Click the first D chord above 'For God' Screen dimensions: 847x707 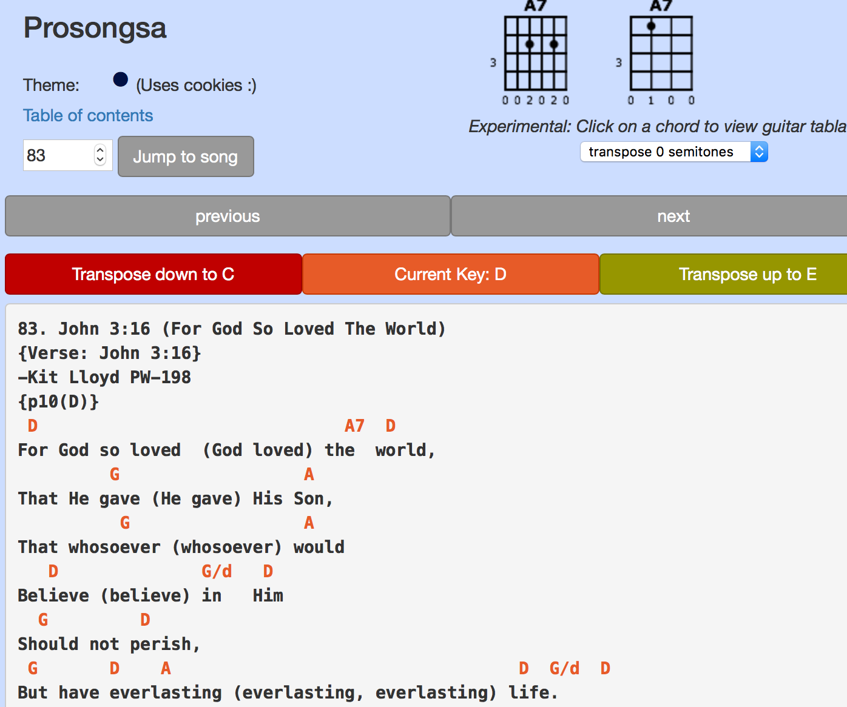[x=33, y=426]
